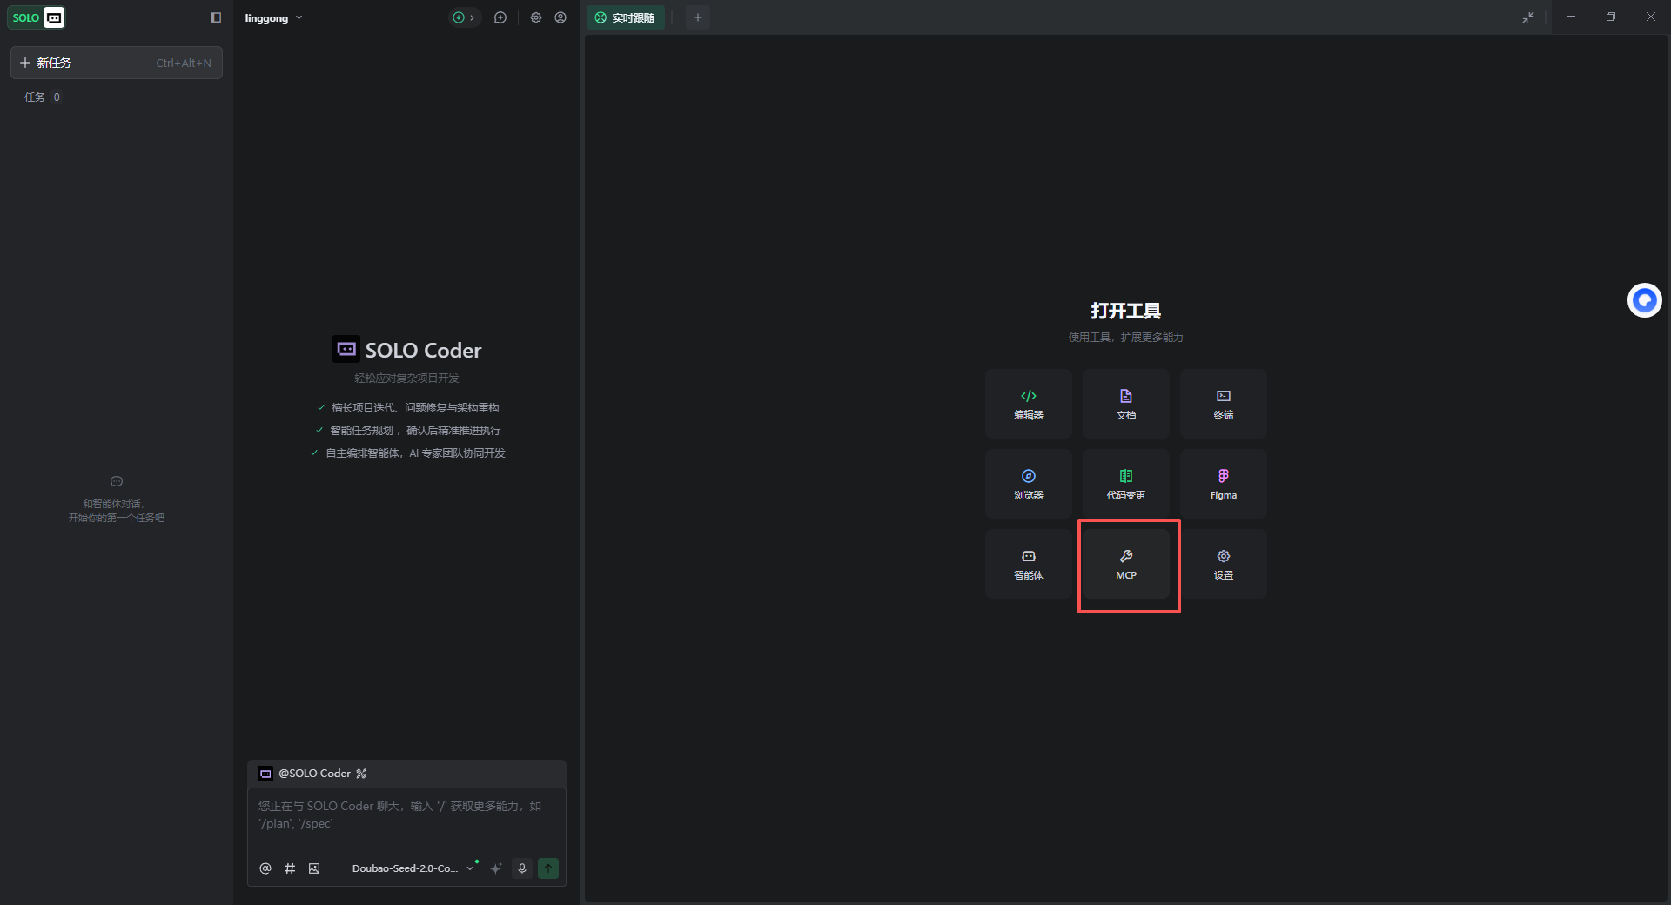Click 开始你的第一个任务吧 hint text
The width and height of the screenshot is (1671, 905).
(117, 518)
